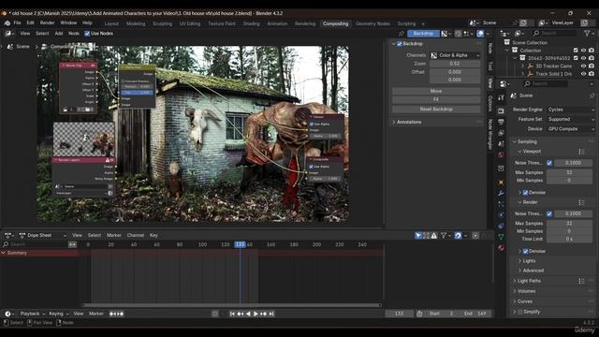Toggle eye visibility of Collection
This screenshot has width=599, height=337.
pos(583,51)
